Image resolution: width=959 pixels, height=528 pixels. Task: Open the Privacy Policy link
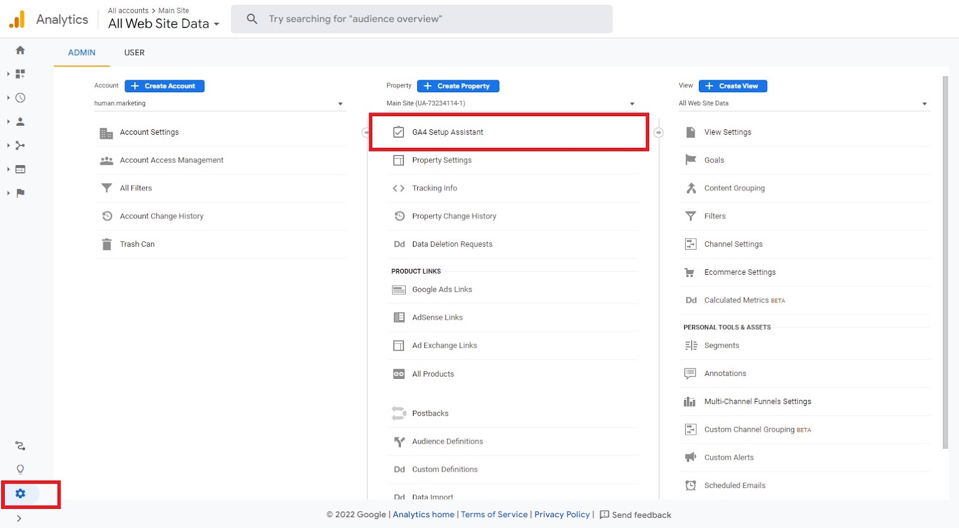562,515
